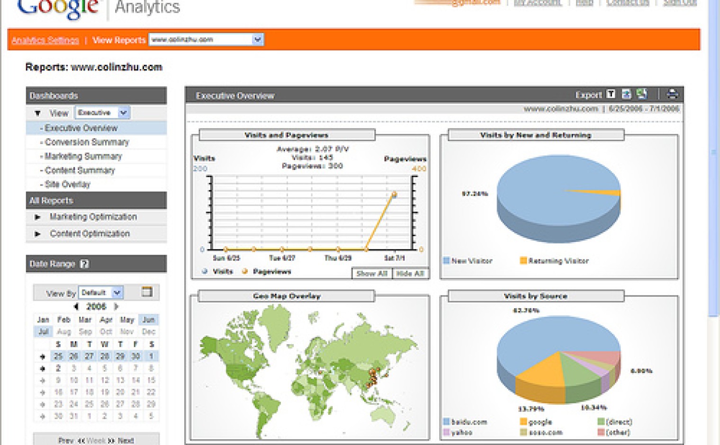Expand Marketing Optimization reports
The image size is (720, 445).
tap(37, 217)
